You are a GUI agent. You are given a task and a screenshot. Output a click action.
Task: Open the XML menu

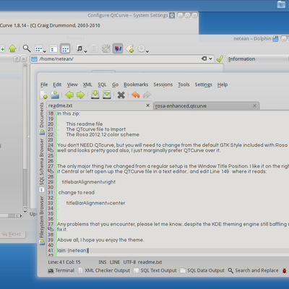click(x=87, y=85)
